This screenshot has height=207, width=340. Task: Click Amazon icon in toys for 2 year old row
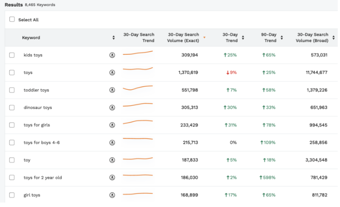(x=112, y=178)
